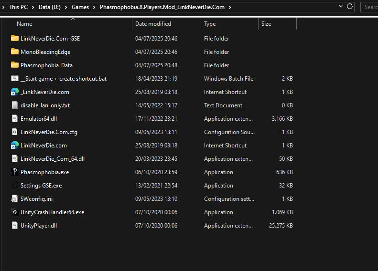Go to This PC in breadcrumb
The image size is (378, 271).
click(18, 7)
